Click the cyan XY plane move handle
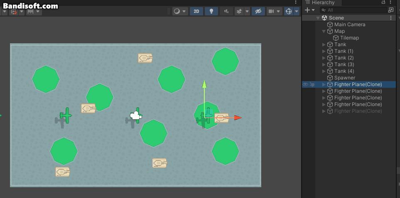This screenshot has height=198, width=400. tap(209, 114)
